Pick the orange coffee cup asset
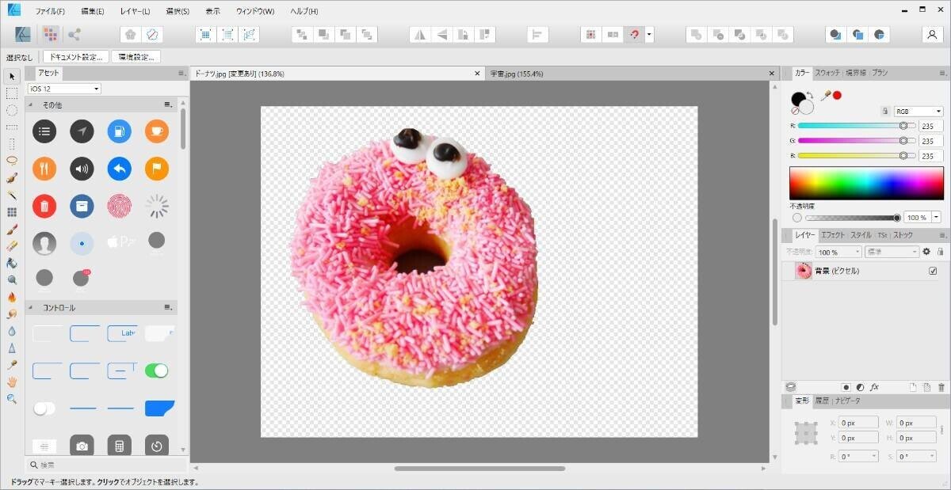 [157, 131]
